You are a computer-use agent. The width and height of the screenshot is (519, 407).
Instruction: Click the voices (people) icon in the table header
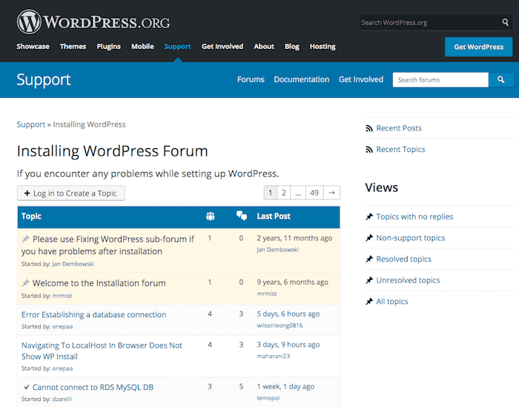pos(210,216)
